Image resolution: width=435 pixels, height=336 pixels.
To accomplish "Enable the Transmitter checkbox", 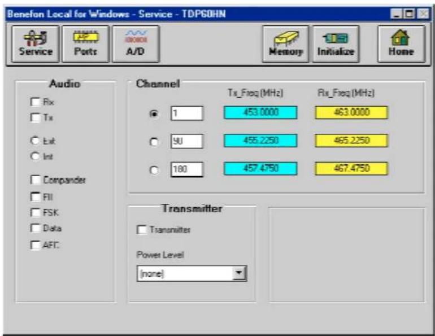I will (142, 229).
